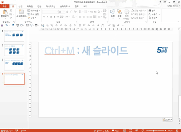
Task: Open the Paste Options (Ctrl) dropdown
Action: [x=168, y=120]
